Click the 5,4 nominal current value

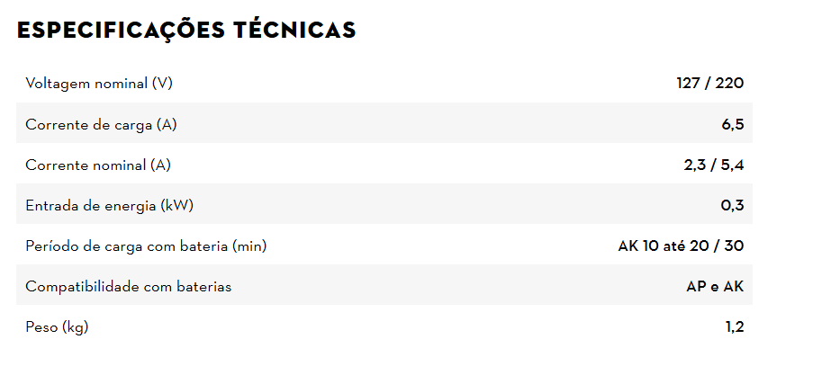pyautogui.click(x=732, y=165)
